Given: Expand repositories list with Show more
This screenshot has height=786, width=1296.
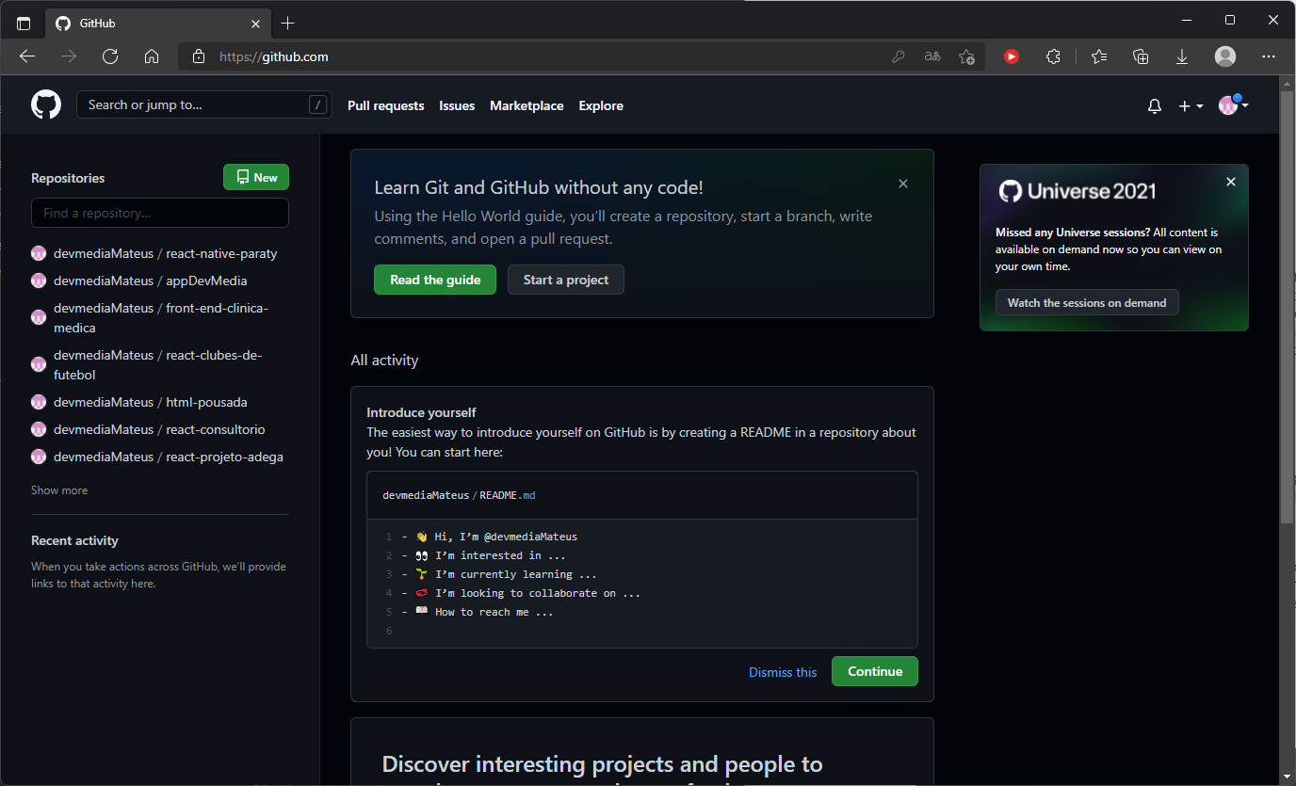Looking at the screenshot, I should tap(59, 490).
